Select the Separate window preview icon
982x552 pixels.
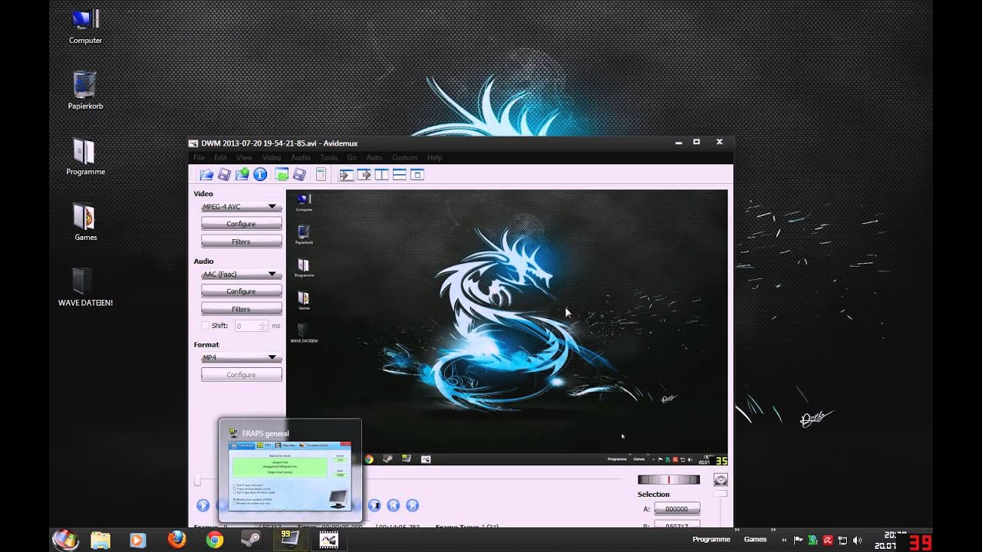point(417,175)
